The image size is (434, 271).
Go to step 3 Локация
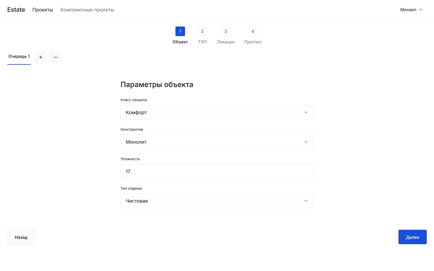point(226,36)
